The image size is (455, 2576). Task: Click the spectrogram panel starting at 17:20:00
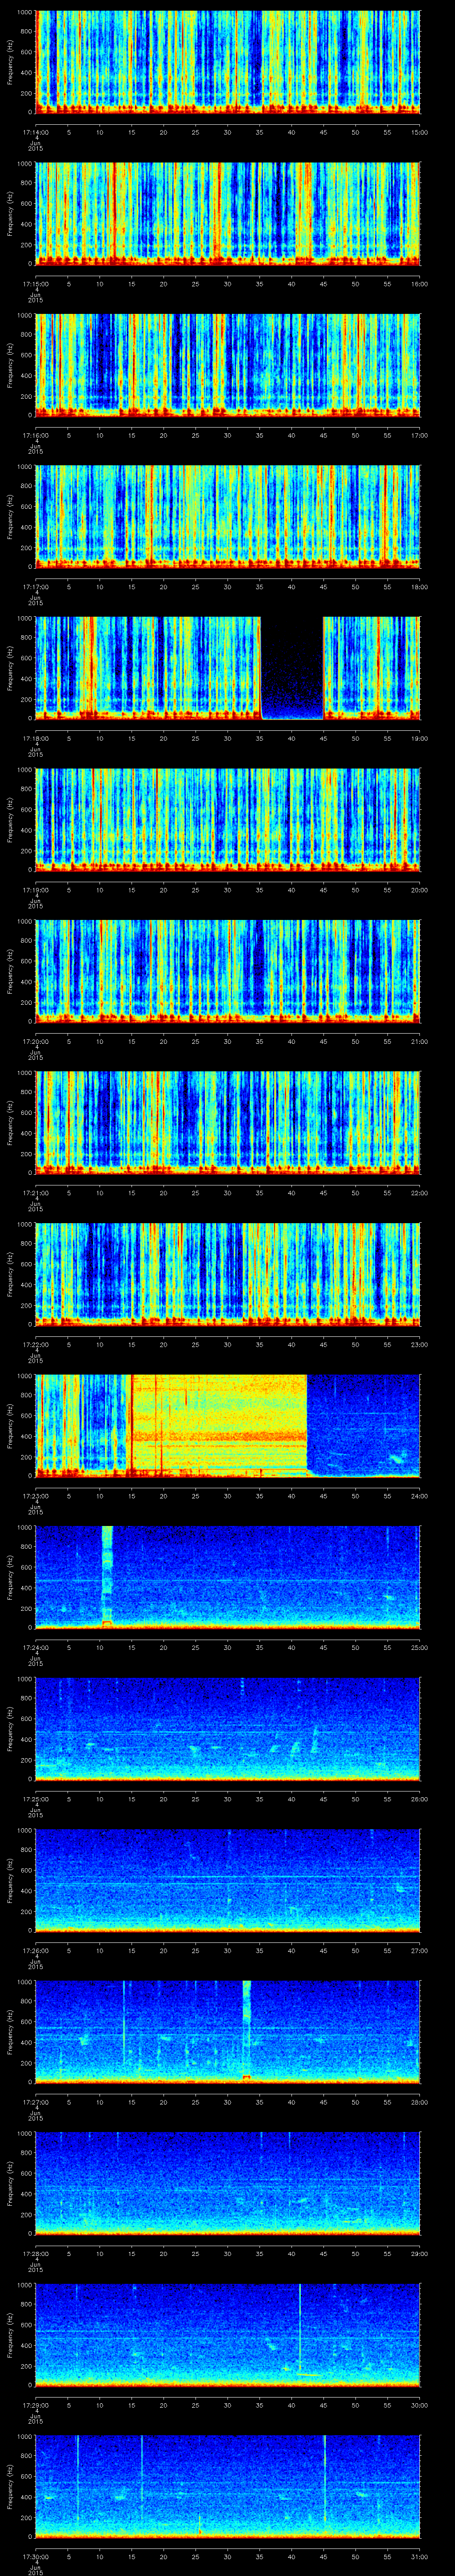(228, 971)
